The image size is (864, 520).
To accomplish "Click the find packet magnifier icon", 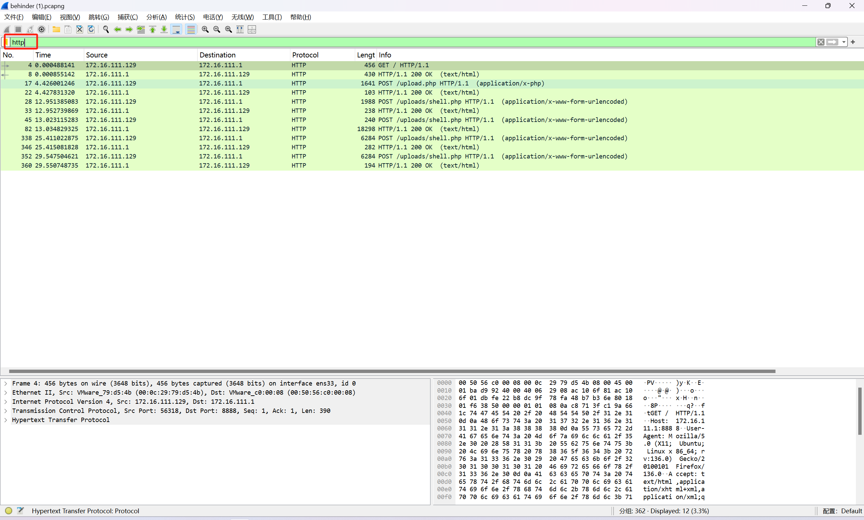I will [106, 29].
